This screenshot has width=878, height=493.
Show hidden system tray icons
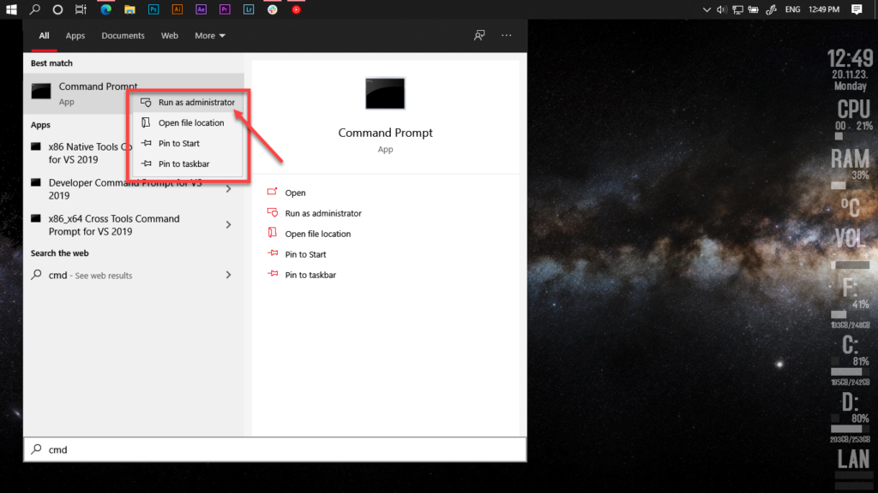point(707,9)
